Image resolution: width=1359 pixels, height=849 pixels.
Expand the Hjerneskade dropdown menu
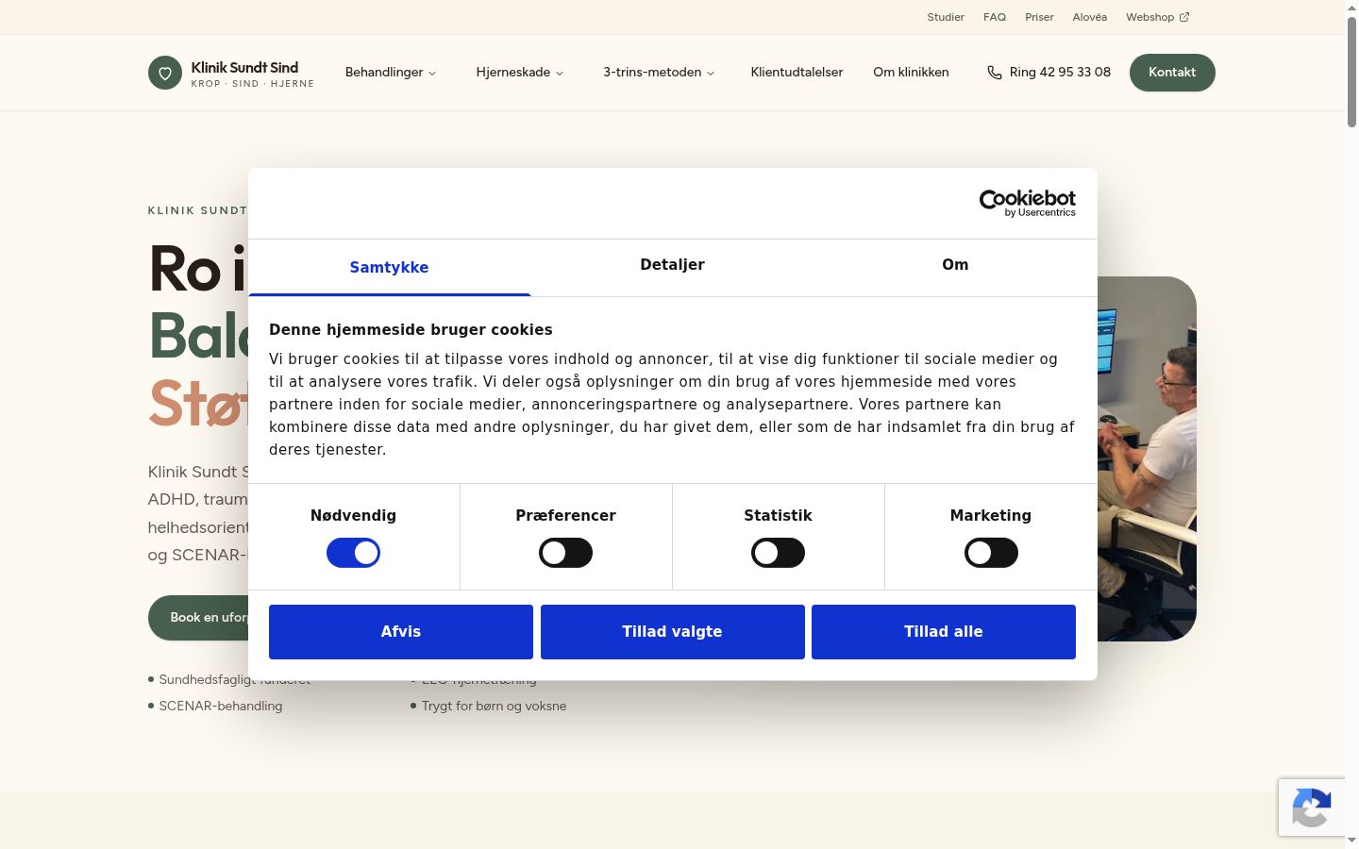[520, 73]
